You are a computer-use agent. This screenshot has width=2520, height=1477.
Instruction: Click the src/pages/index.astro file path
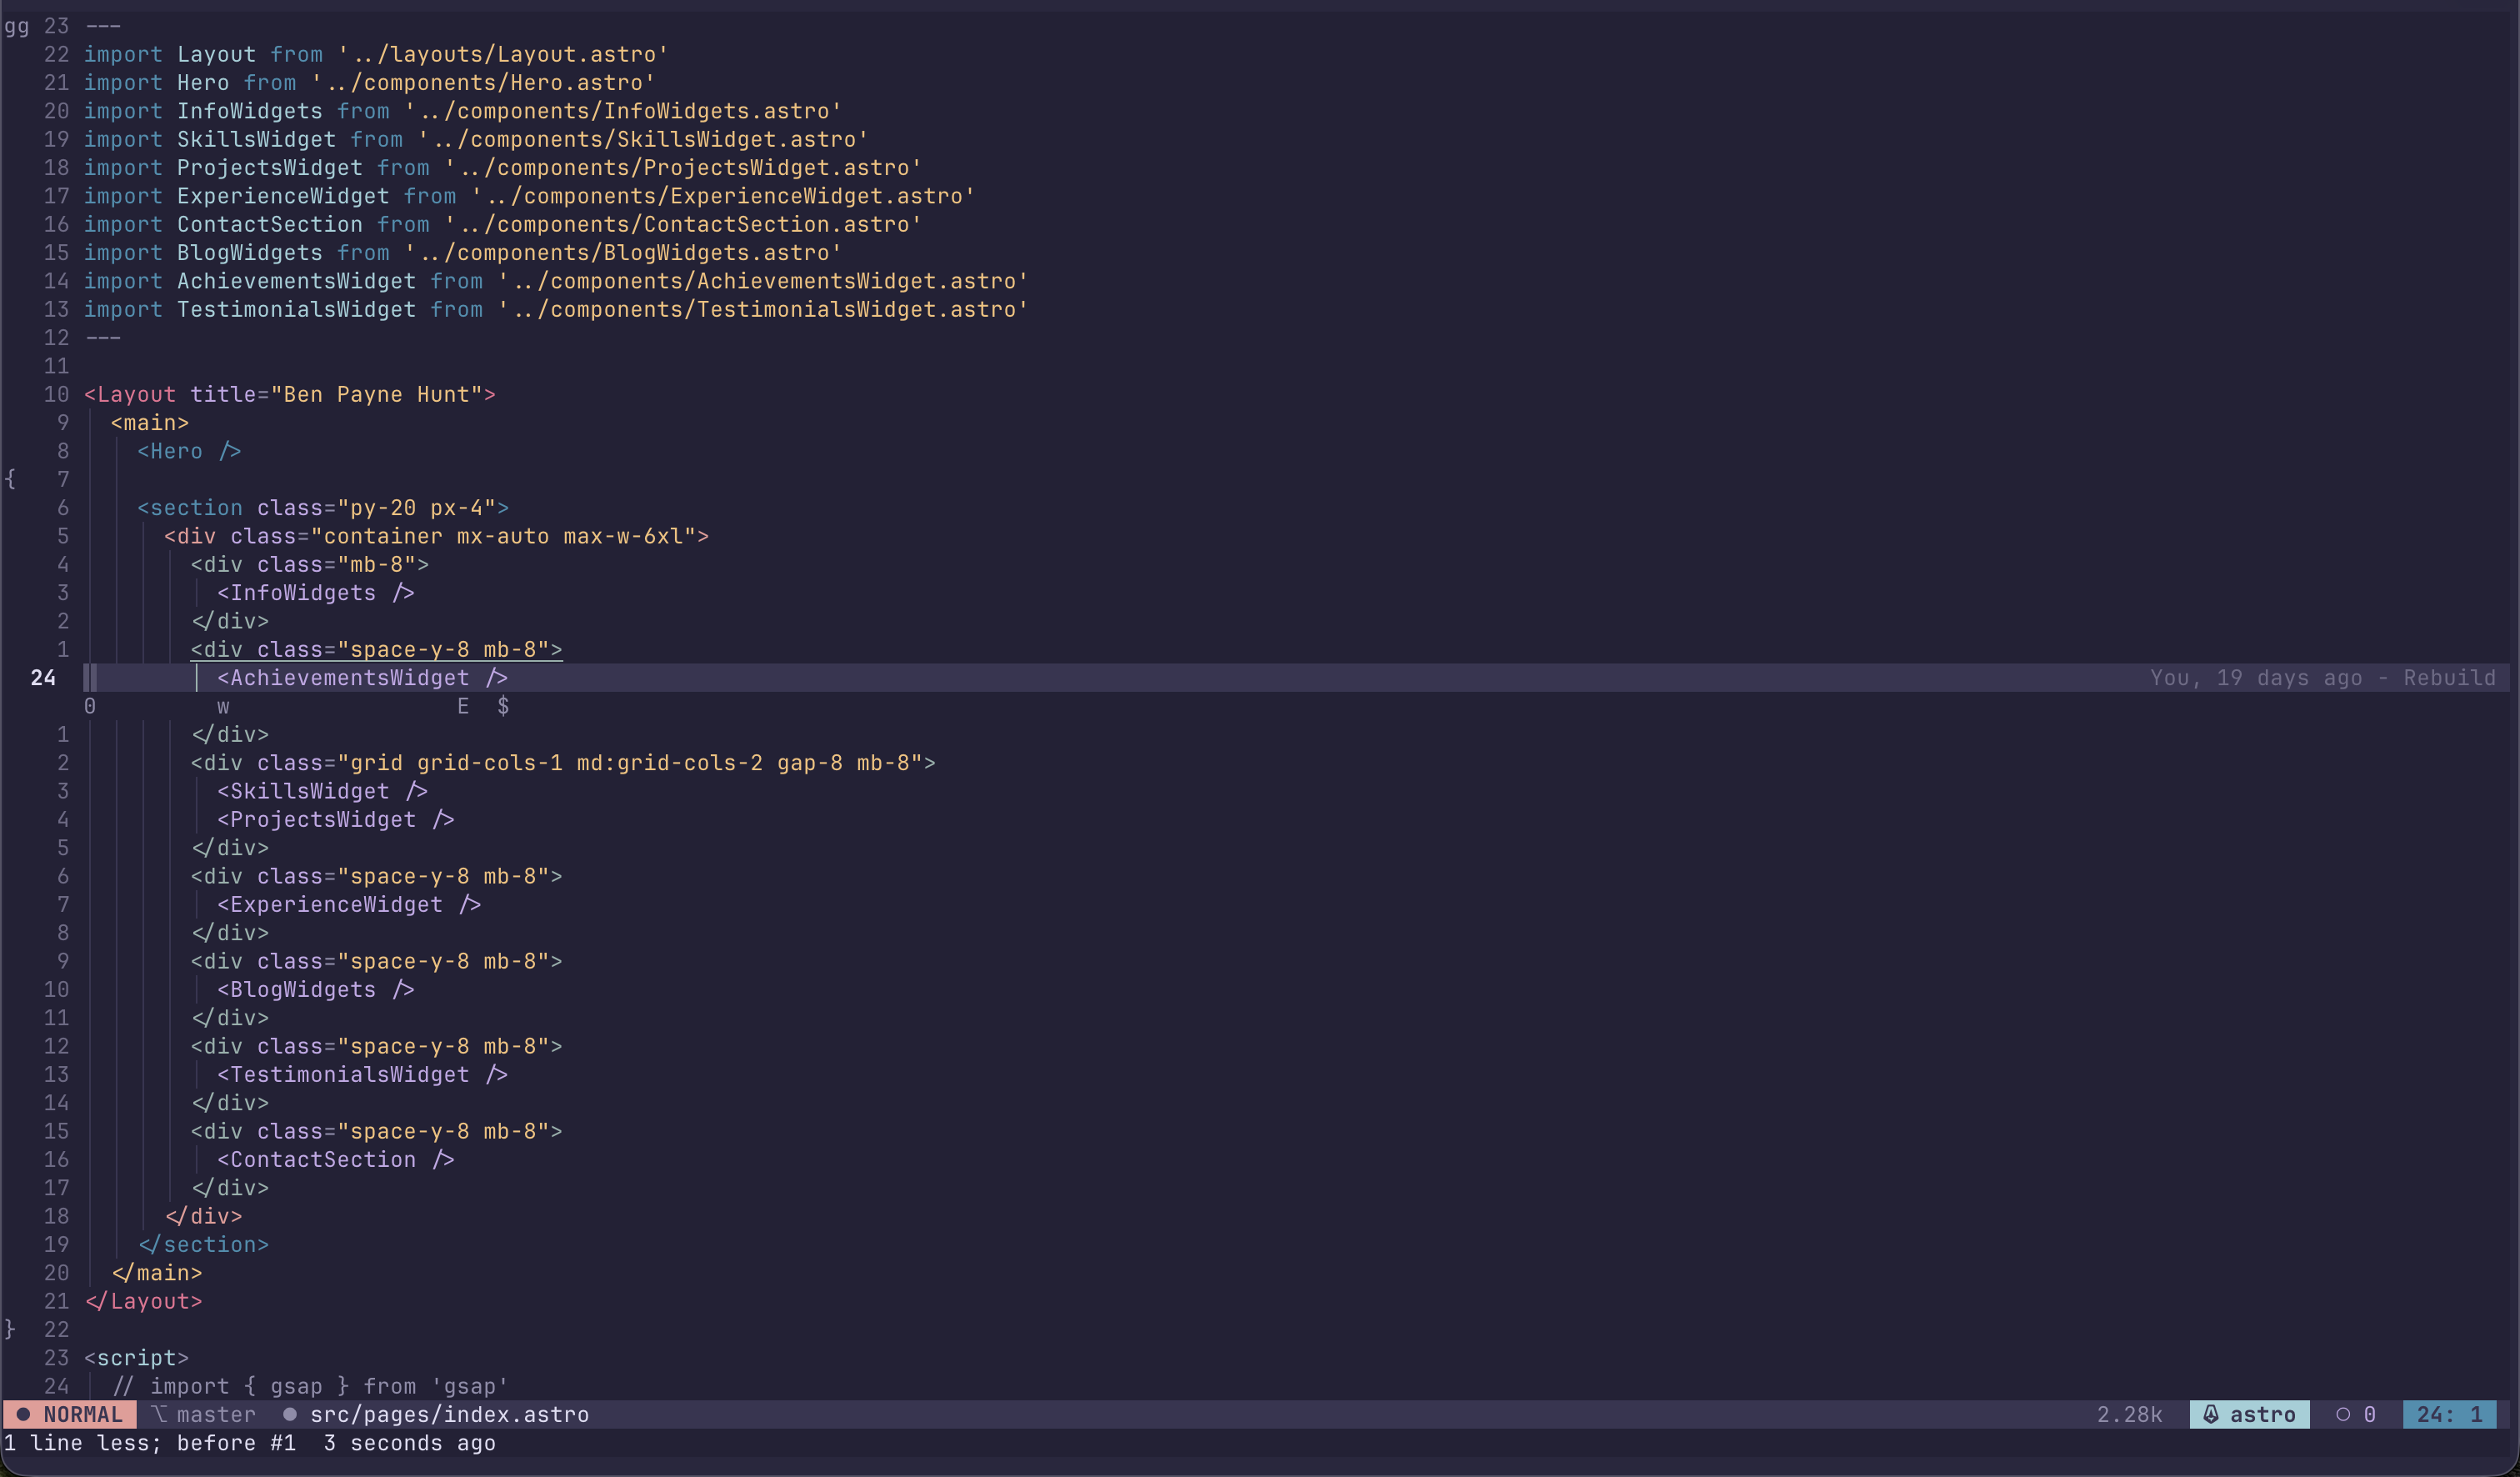(x=449, y=1414)
